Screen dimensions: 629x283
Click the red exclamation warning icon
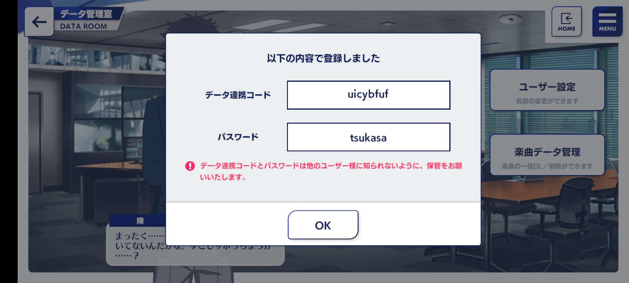click(190, 166)
